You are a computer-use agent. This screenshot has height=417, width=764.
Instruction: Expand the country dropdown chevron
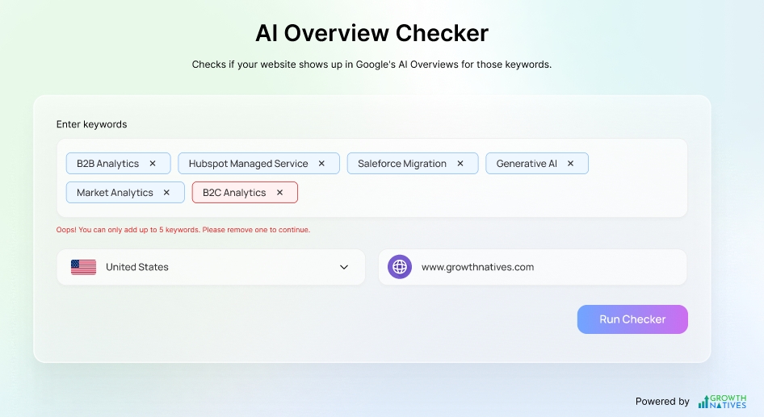coord(344,267)
